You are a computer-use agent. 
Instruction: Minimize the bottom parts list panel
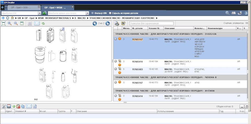point(242,107)
